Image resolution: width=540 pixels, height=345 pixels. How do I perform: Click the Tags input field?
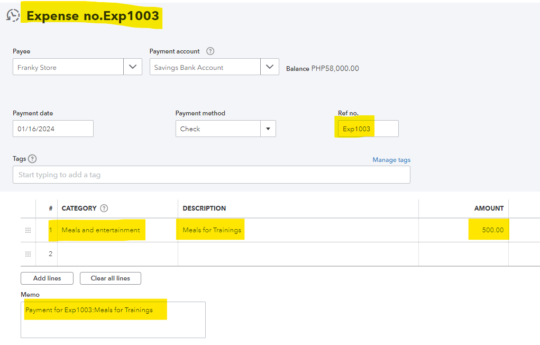click(211, 175)
